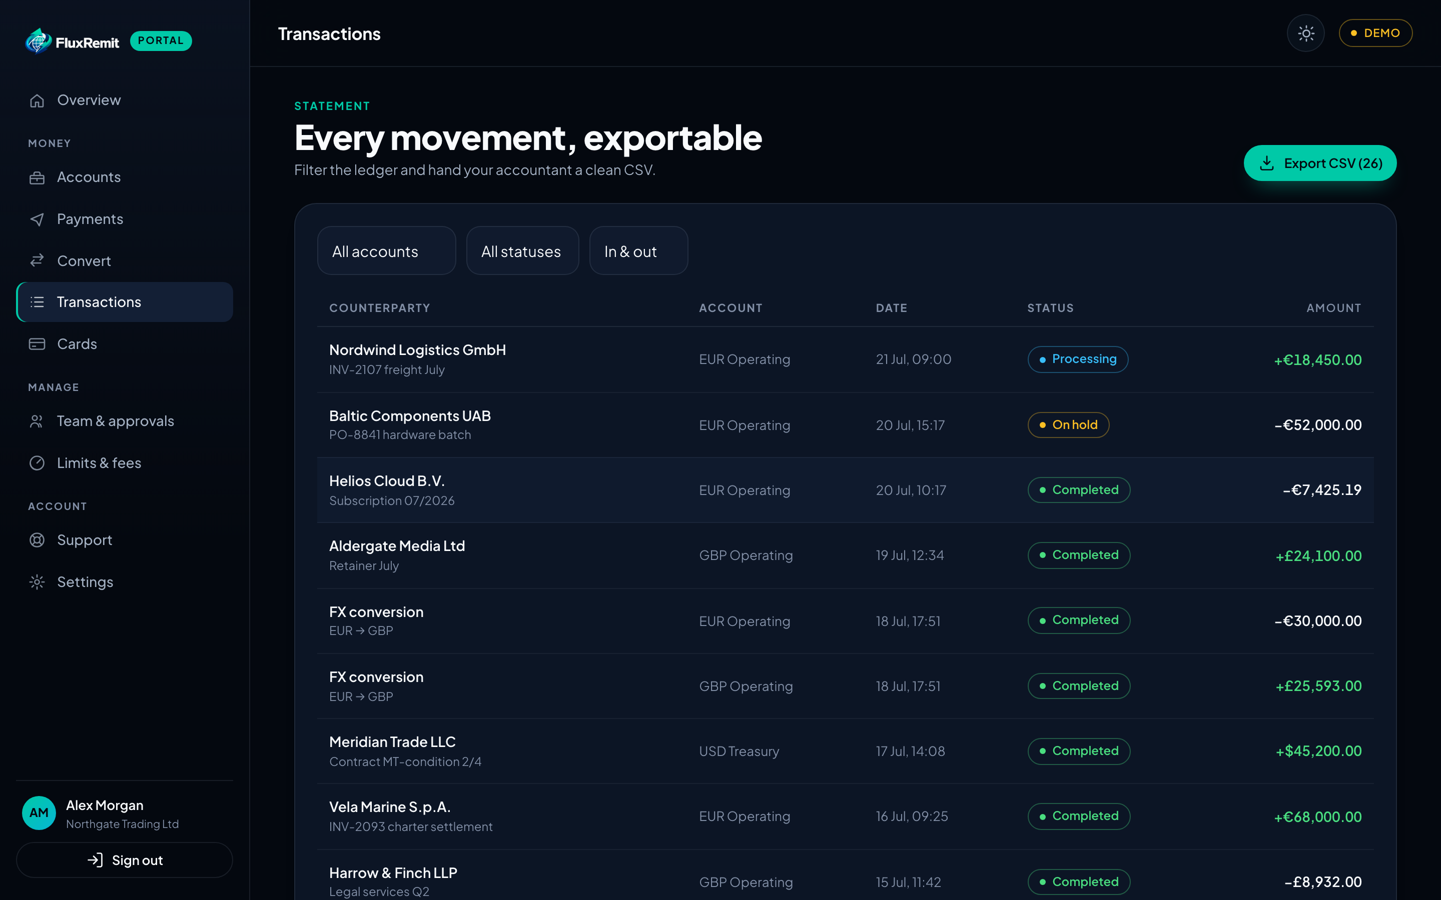Click the PORTAL badge
This screenshot has height=900, width=1441.
[161, 41]
